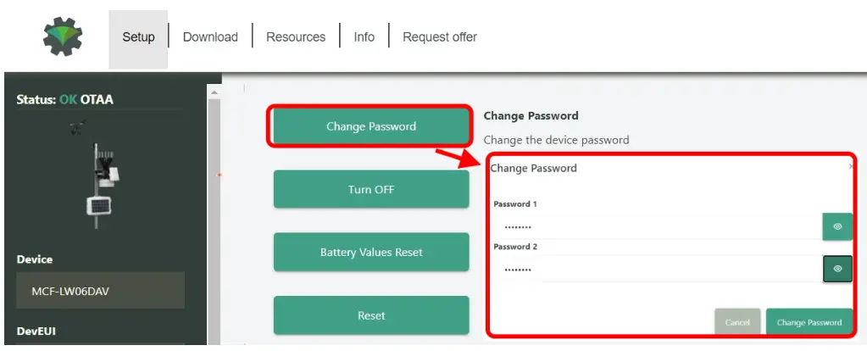The image size is (867, 351).
Task: Toggle Password 2 visibility eye icon
Action: 836,269
